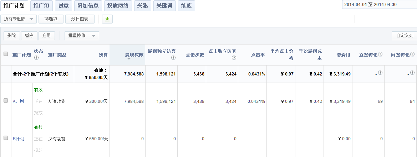Click help icon next to 间接转化 header
The width and height of the screenshot is (417, 157).
pos(412,54)
